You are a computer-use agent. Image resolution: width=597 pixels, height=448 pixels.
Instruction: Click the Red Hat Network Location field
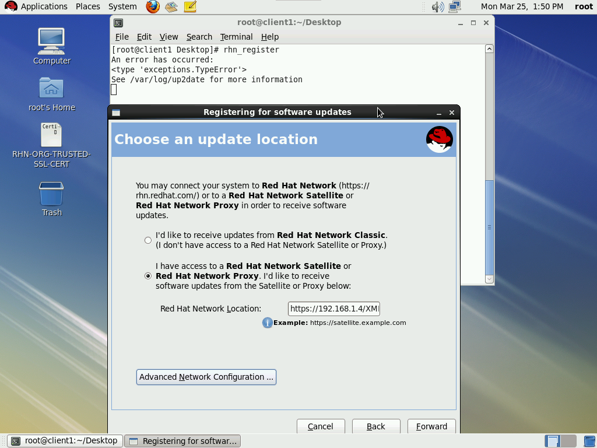[x=334, y=309]
